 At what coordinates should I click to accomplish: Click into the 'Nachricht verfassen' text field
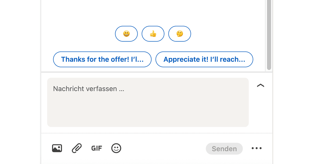click(x=148, y=102)
